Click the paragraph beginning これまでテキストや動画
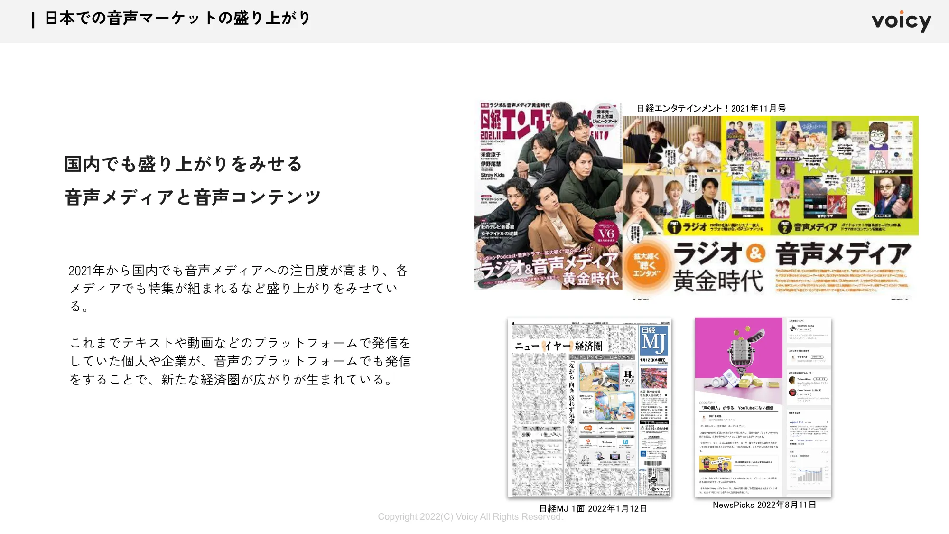This screenshot has height=534, width=949. (x=240, y=361)
